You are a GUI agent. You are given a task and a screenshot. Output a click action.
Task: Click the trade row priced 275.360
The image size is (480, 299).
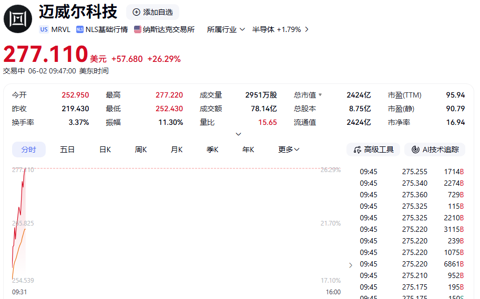412,195
